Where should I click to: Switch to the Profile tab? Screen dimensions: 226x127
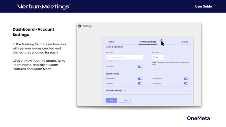(111, 42)
